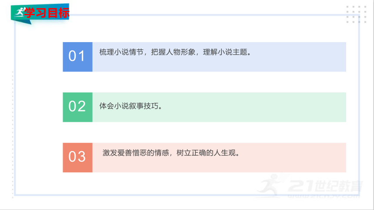
Task: Click the running figure icon in banner
Action: (19, 12)
